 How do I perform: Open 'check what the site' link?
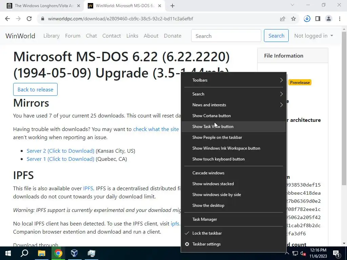click(156, 129)
